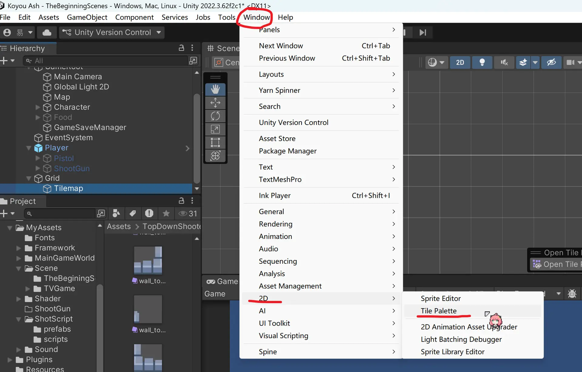Toggle scene lighting bulb
Viewport: 582px width, 372px height.
[482, 62]
